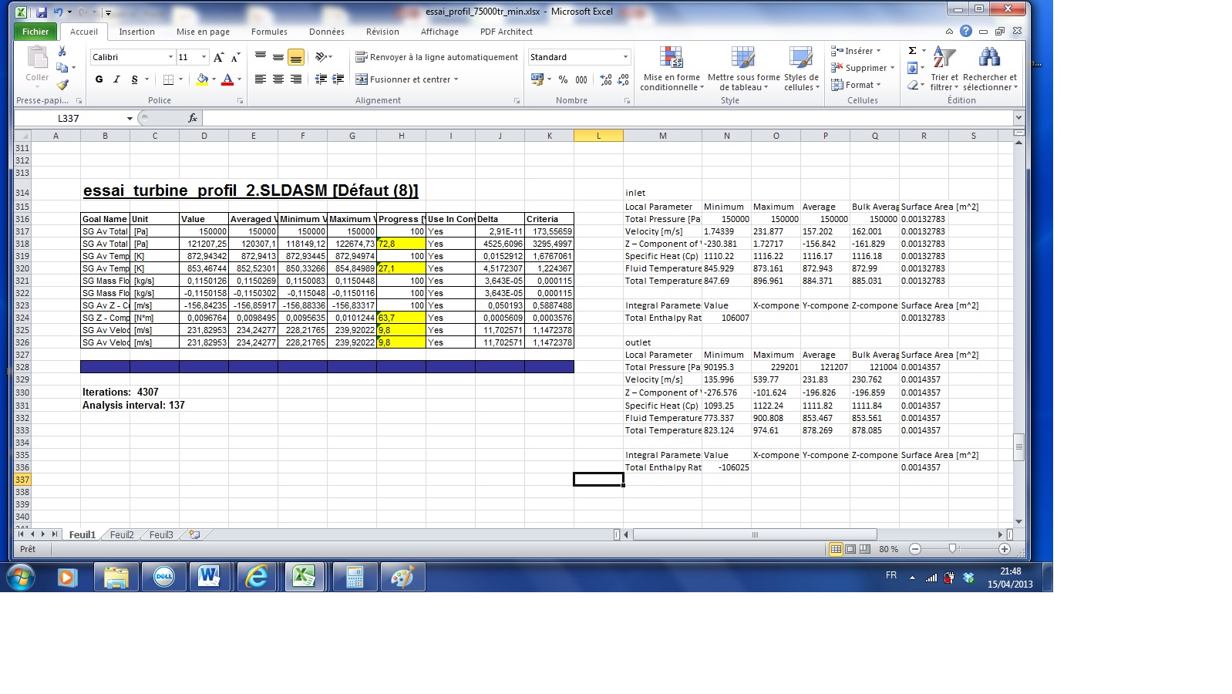
Task: Switch to Normal view in status bar
Action: 835,549
